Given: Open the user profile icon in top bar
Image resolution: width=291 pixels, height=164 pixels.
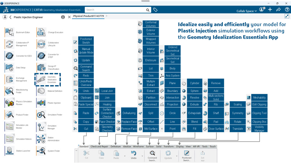Looking at the screenshot, I should (262, 9).
